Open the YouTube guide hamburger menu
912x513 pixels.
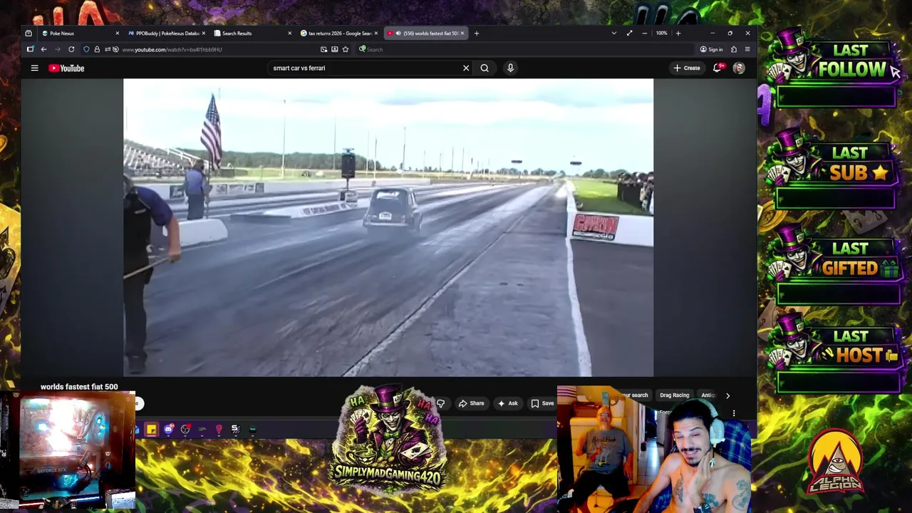[x=34, y=68]
